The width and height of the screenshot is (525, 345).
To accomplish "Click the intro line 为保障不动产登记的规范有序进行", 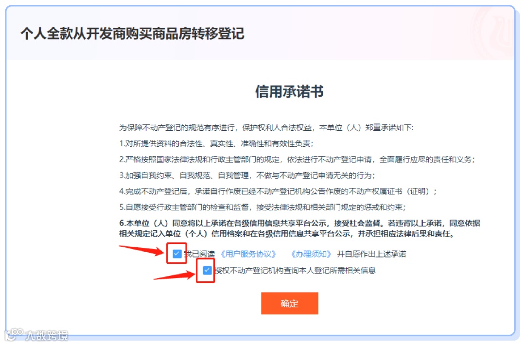I will point(266,127).
